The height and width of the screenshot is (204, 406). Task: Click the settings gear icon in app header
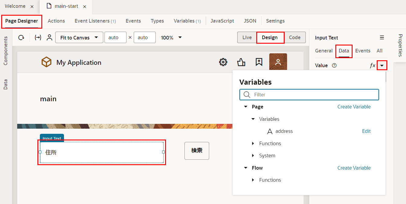tap(223, 62)
